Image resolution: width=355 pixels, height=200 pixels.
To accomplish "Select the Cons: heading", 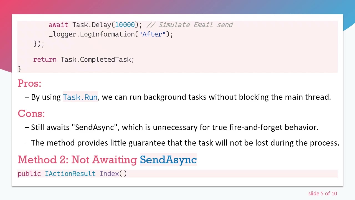I will [x=31, y=114].
